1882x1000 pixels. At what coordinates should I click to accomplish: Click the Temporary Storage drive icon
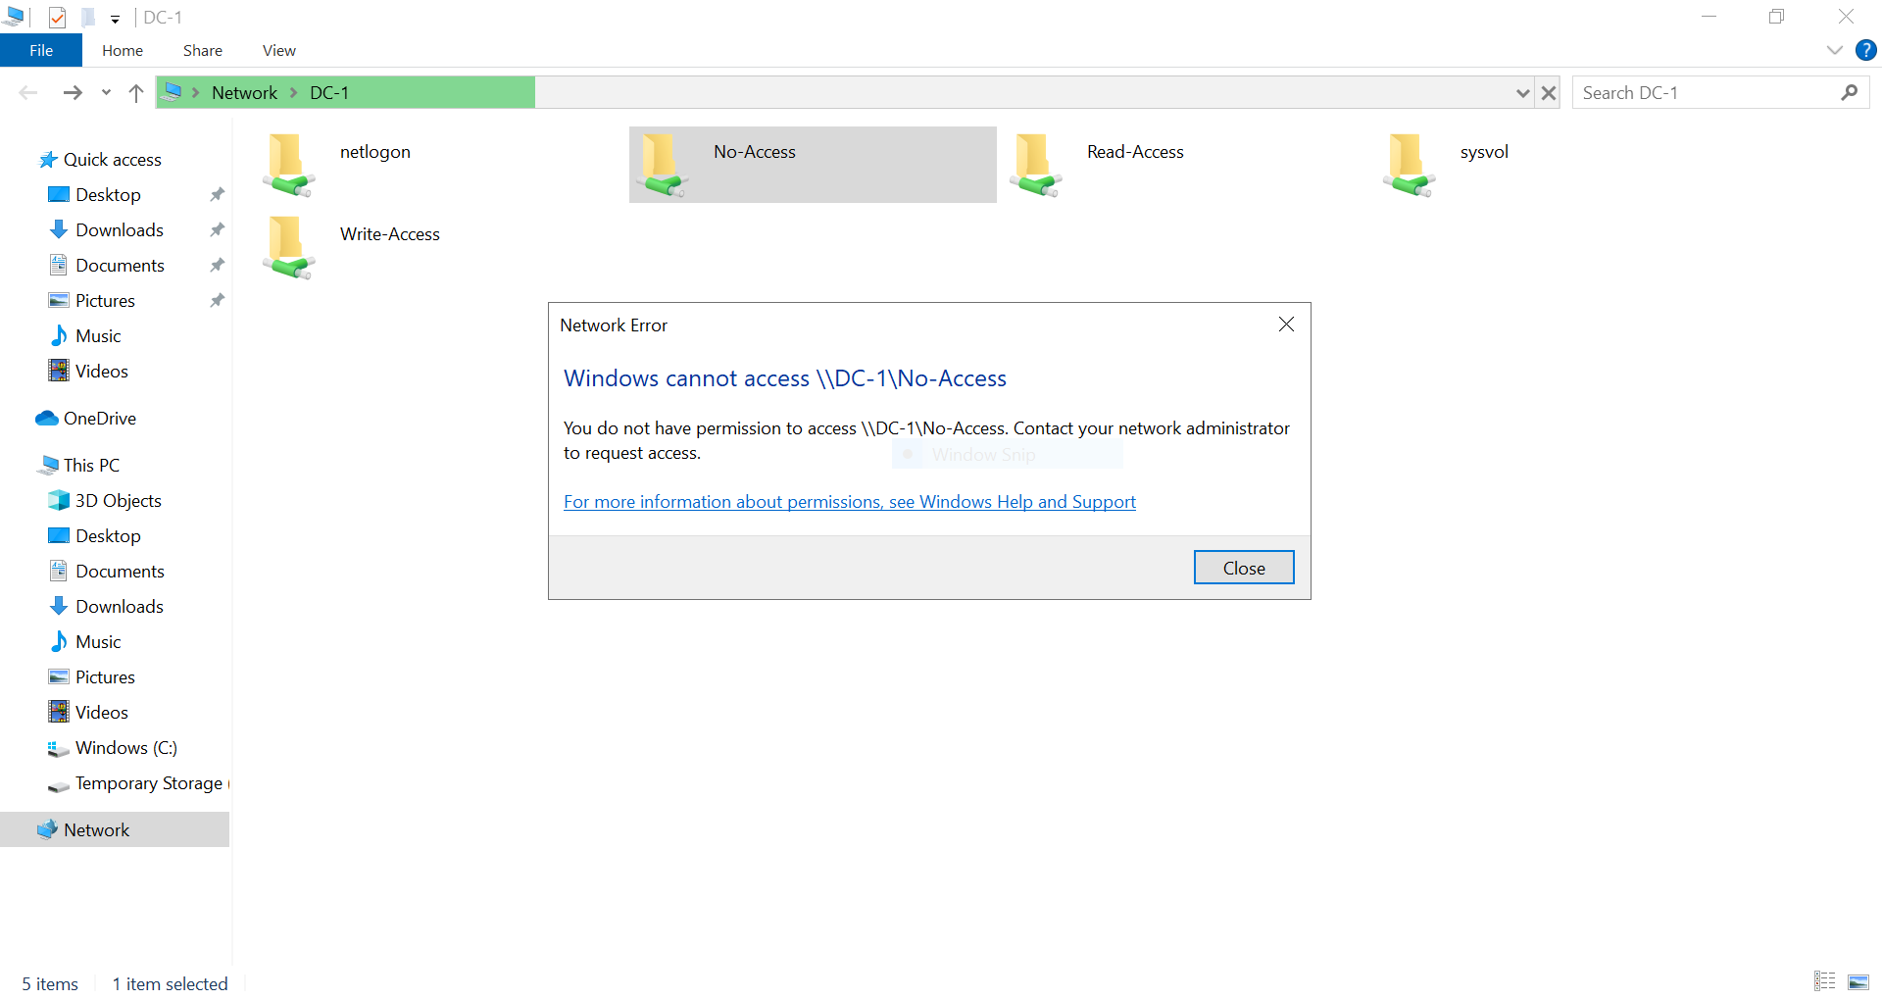coord(59,784)
